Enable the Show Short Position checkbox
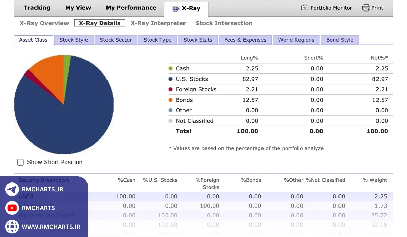The image size is (407, 237). pos(20,162)
